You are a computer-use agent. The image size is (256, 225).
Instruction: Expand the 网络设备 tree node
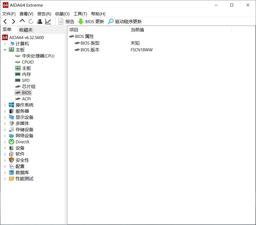tap(5, 136)
